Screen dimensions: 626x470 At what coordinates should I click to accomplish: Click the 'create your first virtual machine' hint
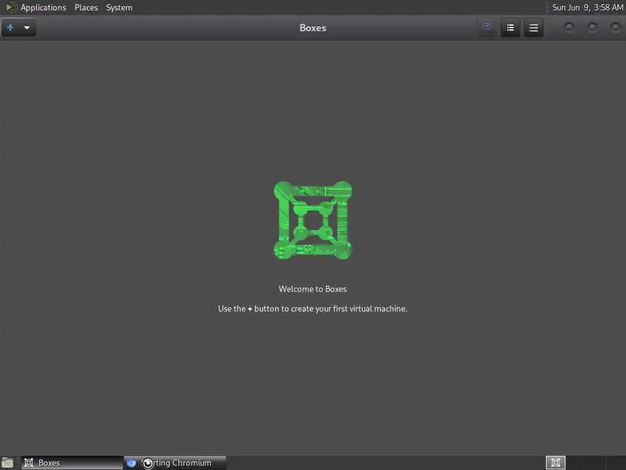click(312, 308)
